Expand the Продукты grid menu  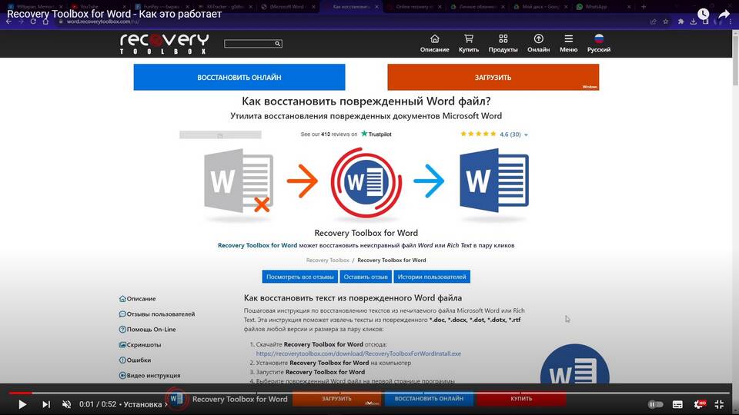(503, 43)
